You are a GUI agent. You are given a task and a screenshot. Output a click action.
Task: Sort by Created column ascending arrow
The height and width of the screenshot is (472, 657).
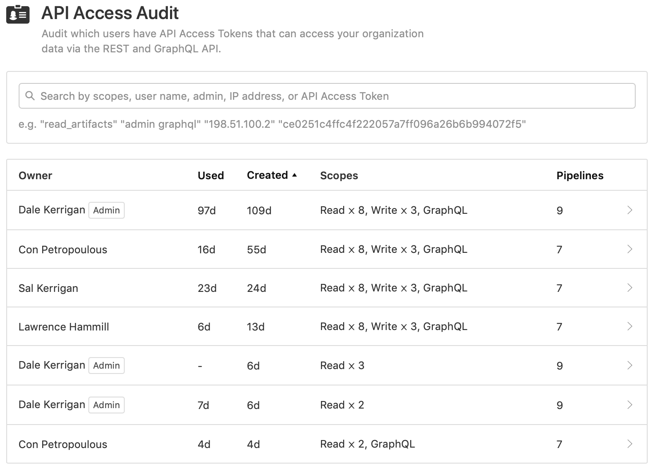pyautogui.click(x=294, y=175)
